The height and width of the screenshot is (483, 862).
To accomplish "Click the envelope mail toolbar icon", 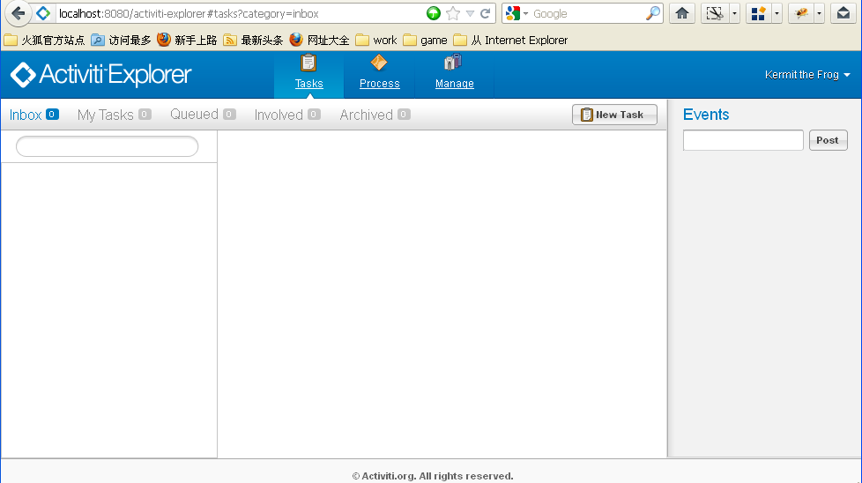I will (x=843, y=13).
